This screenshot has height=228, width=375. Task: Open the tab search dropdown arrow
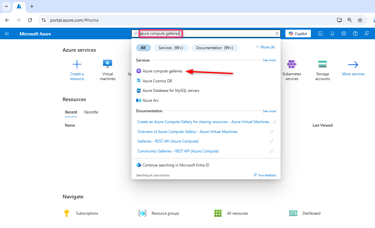tap(6, 6)
